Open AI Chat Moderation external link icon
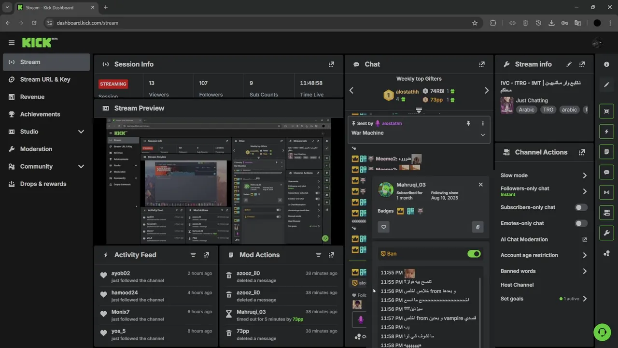Image resolution: width=618 pixels, height=348 pixels. click(x=585, y=239)
